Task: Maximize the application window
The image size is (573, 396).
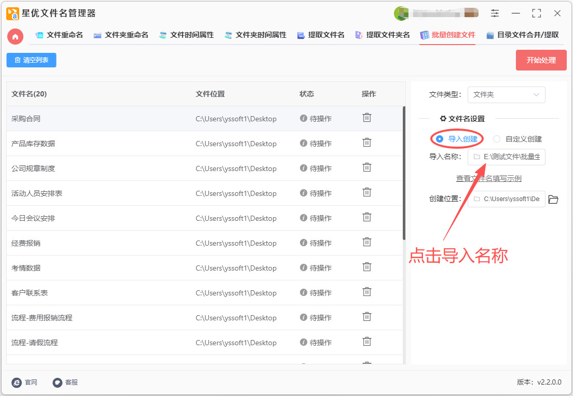Action: click(537, 13)
